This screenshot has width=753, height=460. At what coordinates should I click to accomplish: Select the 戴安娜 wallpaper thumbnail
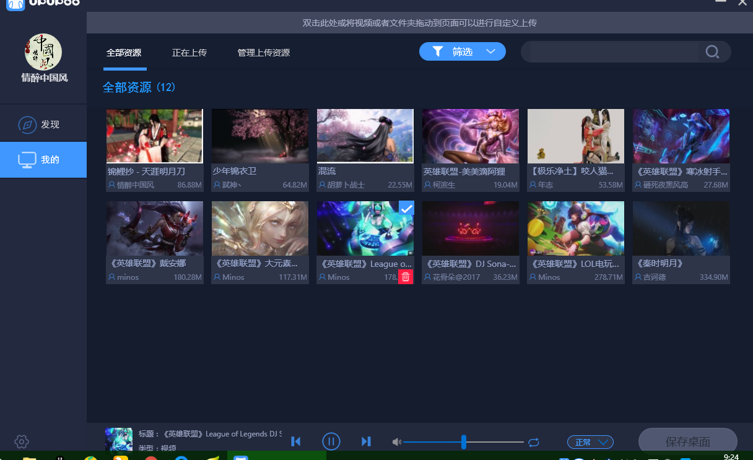[155, 228]
